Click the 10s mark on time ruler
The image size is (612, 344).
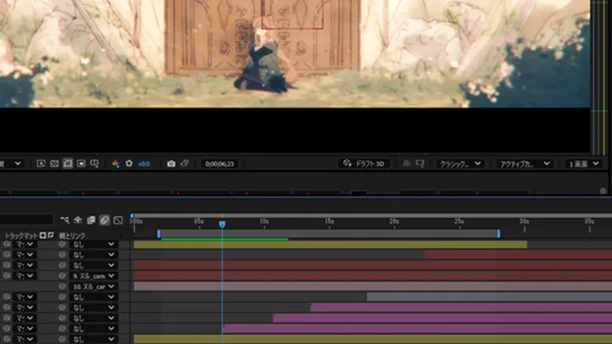coord(264,222)
